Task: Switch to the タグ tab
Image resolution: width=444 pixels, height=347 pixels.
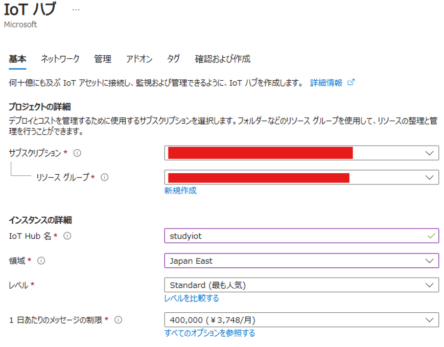Action: (173, 59)
